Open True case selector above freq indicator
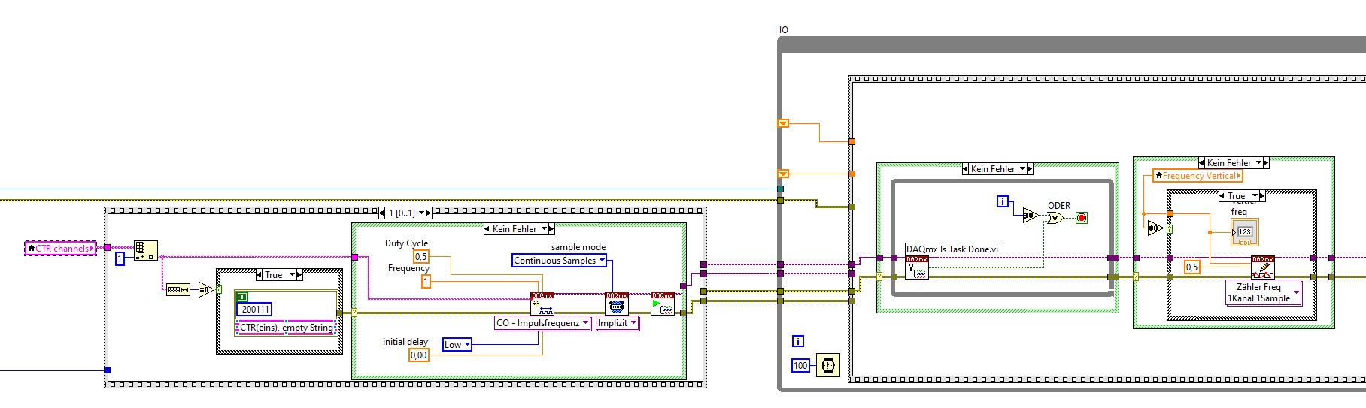This screenshot has height=408, width=1366. point(1242,196)
